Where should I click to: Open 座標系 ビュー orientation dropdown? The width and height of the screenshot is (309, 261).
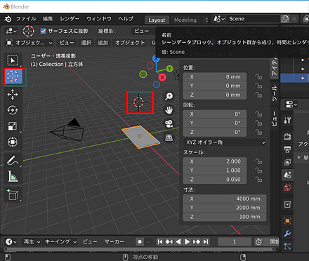(143, 31)
